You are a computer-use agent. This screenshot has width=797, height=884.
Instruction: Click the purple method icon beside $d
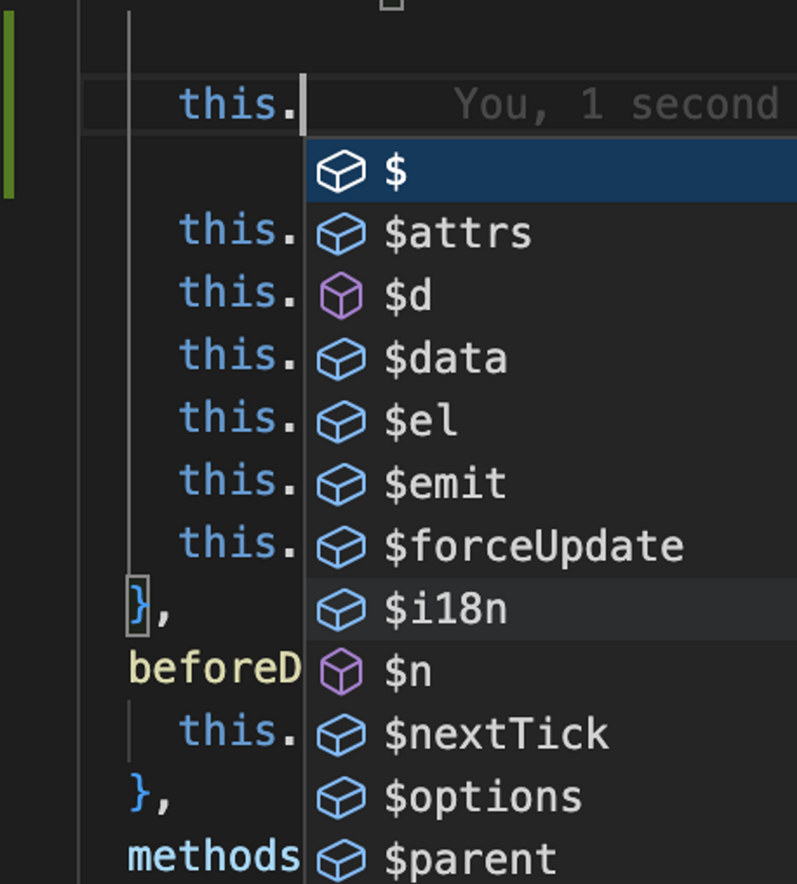tap(341, 296)
